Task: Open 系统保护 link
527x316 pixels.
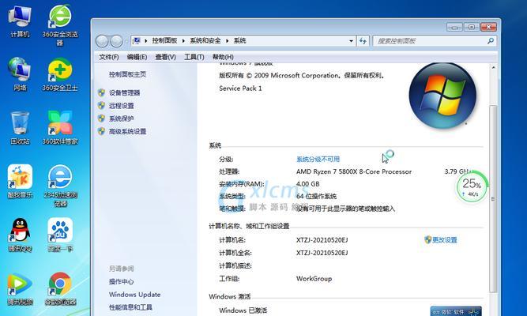Action: click(122, 118)
